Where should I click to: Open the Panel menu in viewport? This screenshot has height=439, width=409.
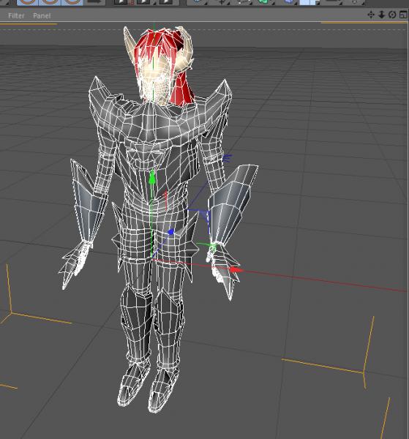pyautogui.click(x=42, y=15)
